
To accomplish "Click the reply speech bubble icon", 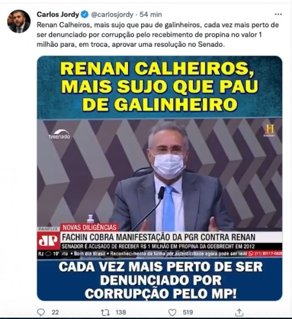I will tap(41, 312).
